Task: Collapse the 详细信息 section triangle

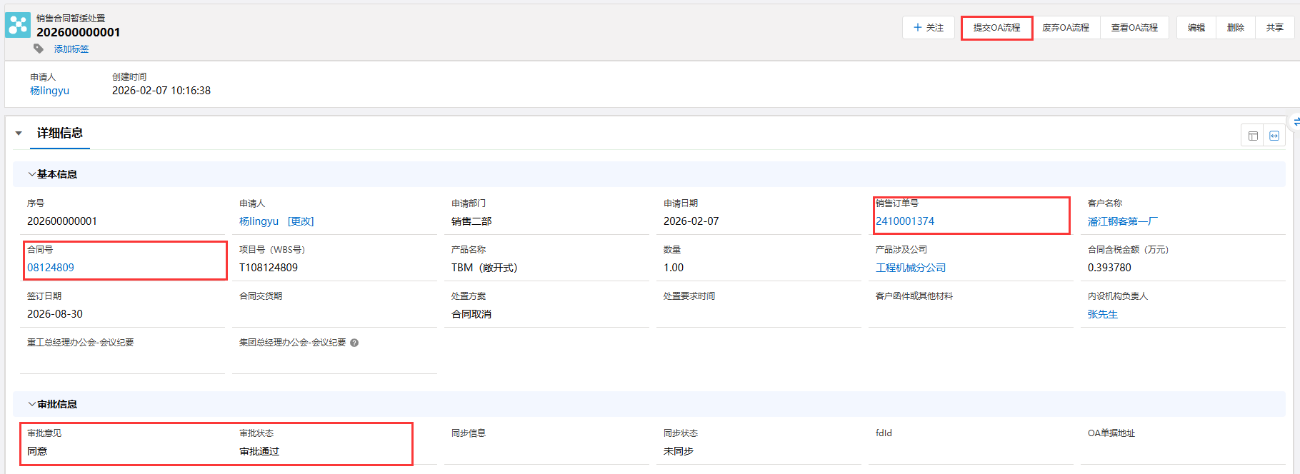Action: pyautogui.click(x=19, y=133)
